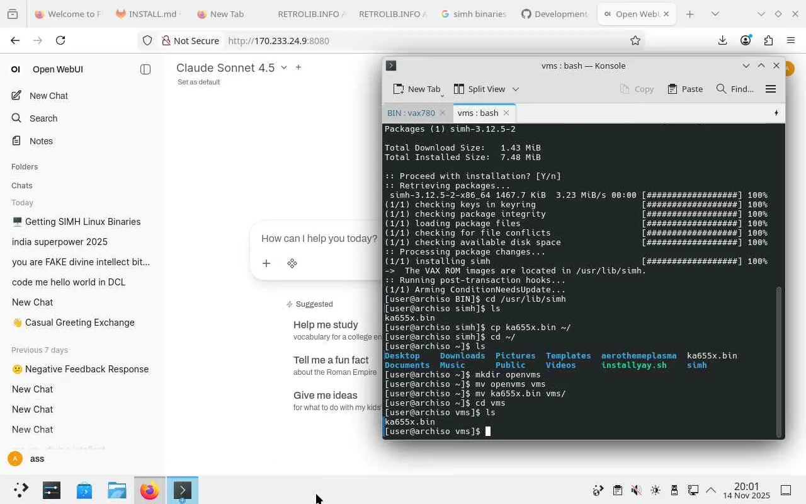Click installyay.sh in the terminal listing
The width and height of the screenshot is (806, 504).
633,365
